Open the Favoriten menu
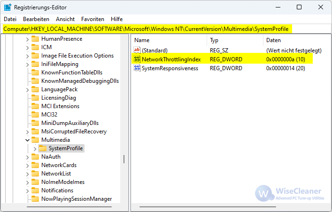 pos(93,19)
